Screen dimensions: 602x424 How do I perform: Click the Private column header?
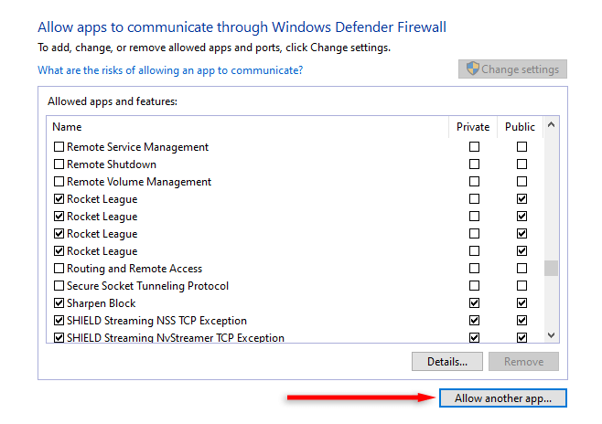[x=473, y=127]
